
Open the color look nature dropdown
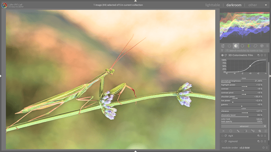click(x=260, y=119)
